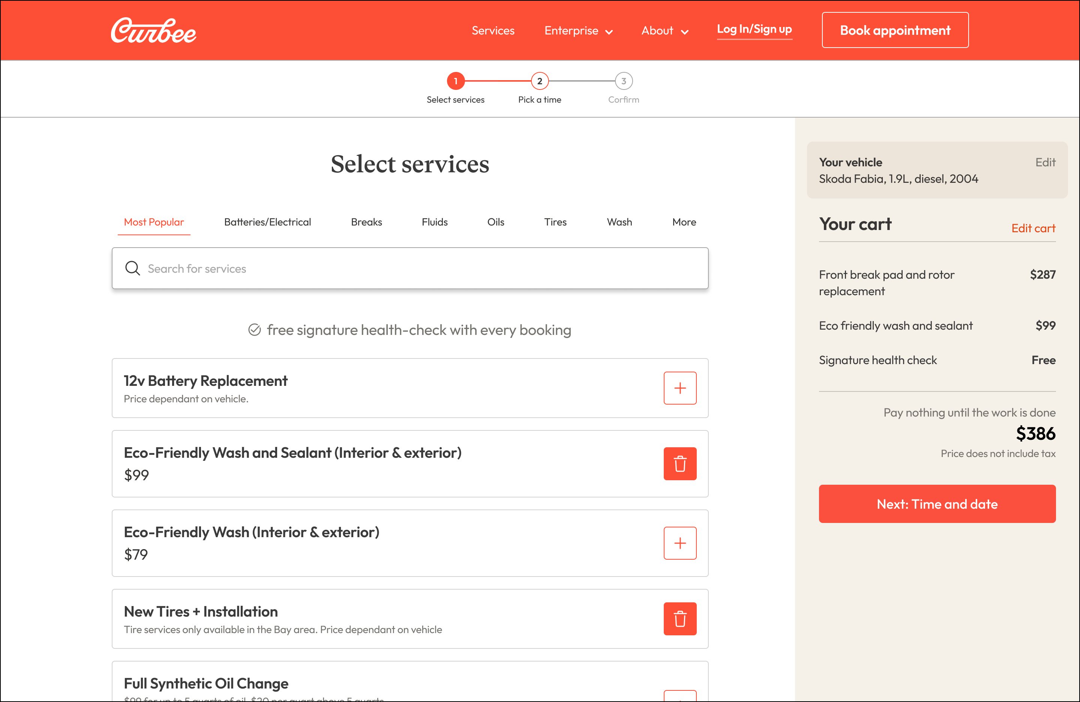
Task: Click Next: Time and date button
Action: [x=937, y=504]
